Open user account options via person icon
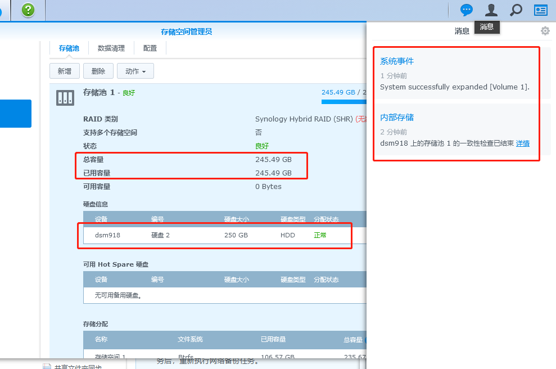Viewport: 556px width, 369px height. click(x=490, y=10)
